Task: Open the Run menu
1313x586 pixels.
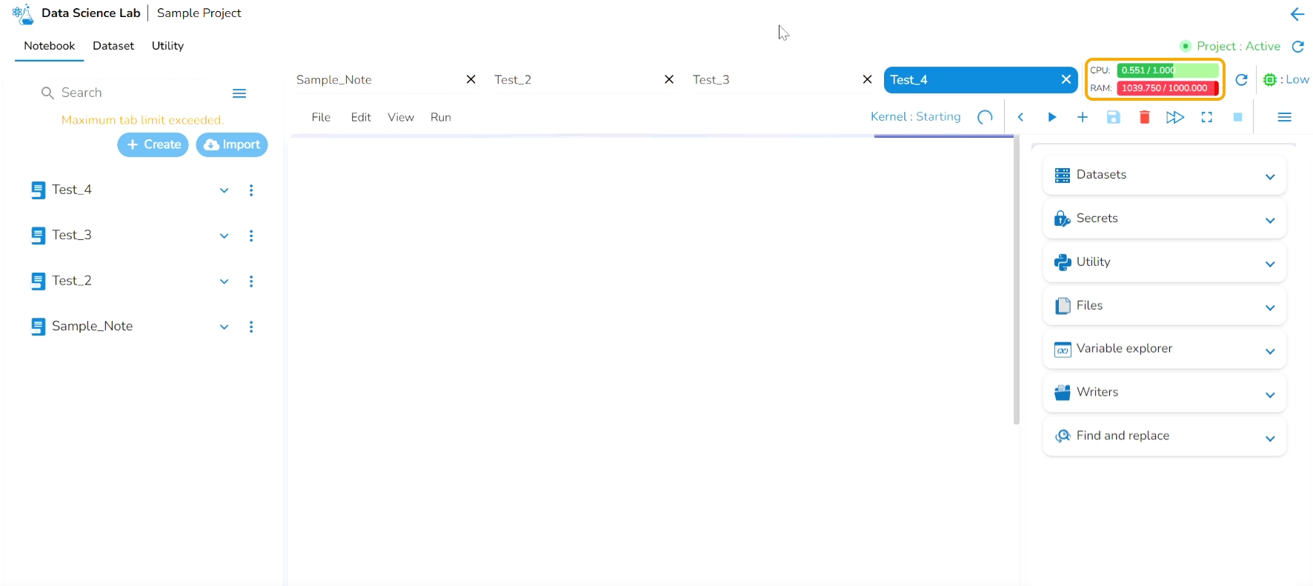Action: [441, 117]
